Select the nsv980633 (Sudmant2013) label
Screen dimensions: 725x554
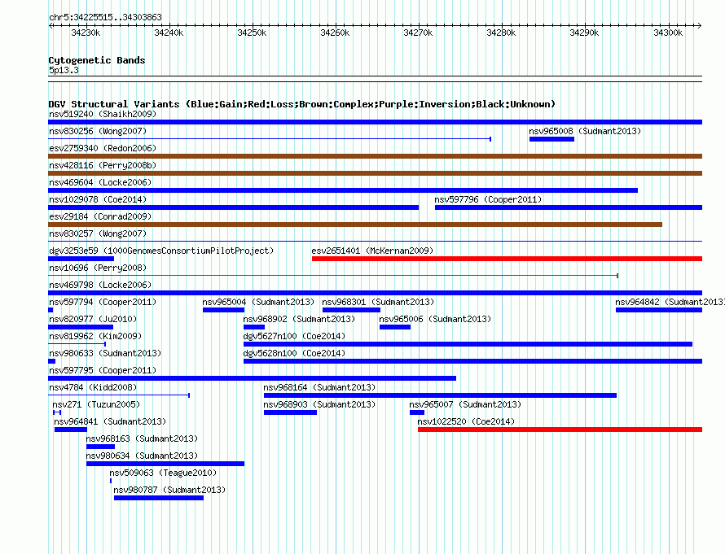point(105,353)
